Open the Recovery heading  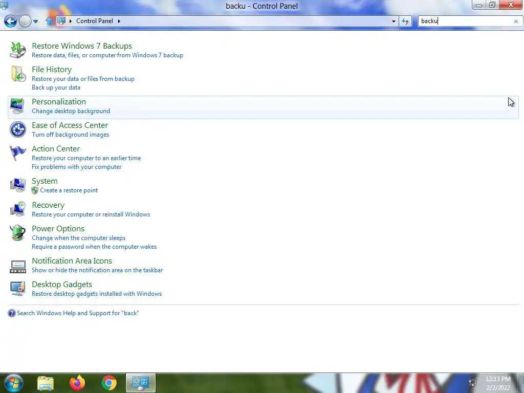pos(48,205)
